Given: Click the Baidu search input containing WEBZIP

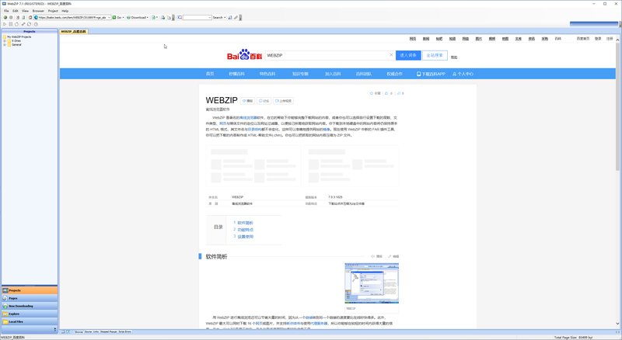Looking at the screenshot, I should pyautogui.click(x=325, y=55).
